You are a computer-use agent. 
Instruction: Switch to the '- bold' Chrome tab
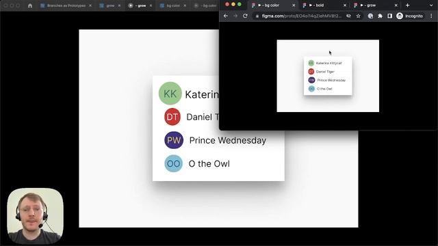(324, 5)
